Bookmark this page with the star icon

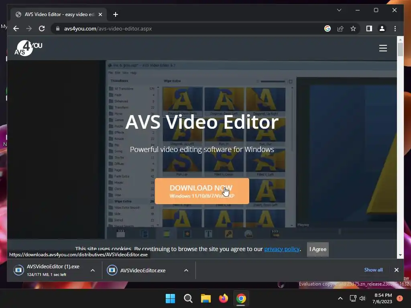[x=353, y=28]
